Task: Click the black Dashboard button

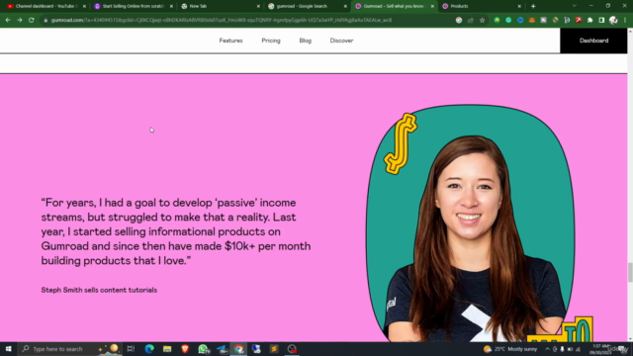Action: 593,41
